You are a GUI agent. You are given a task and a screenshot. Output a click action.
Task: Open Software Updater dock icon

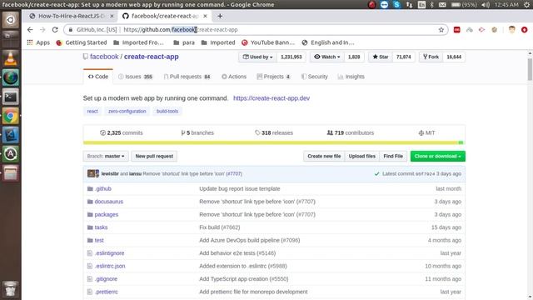coord(11,154)
